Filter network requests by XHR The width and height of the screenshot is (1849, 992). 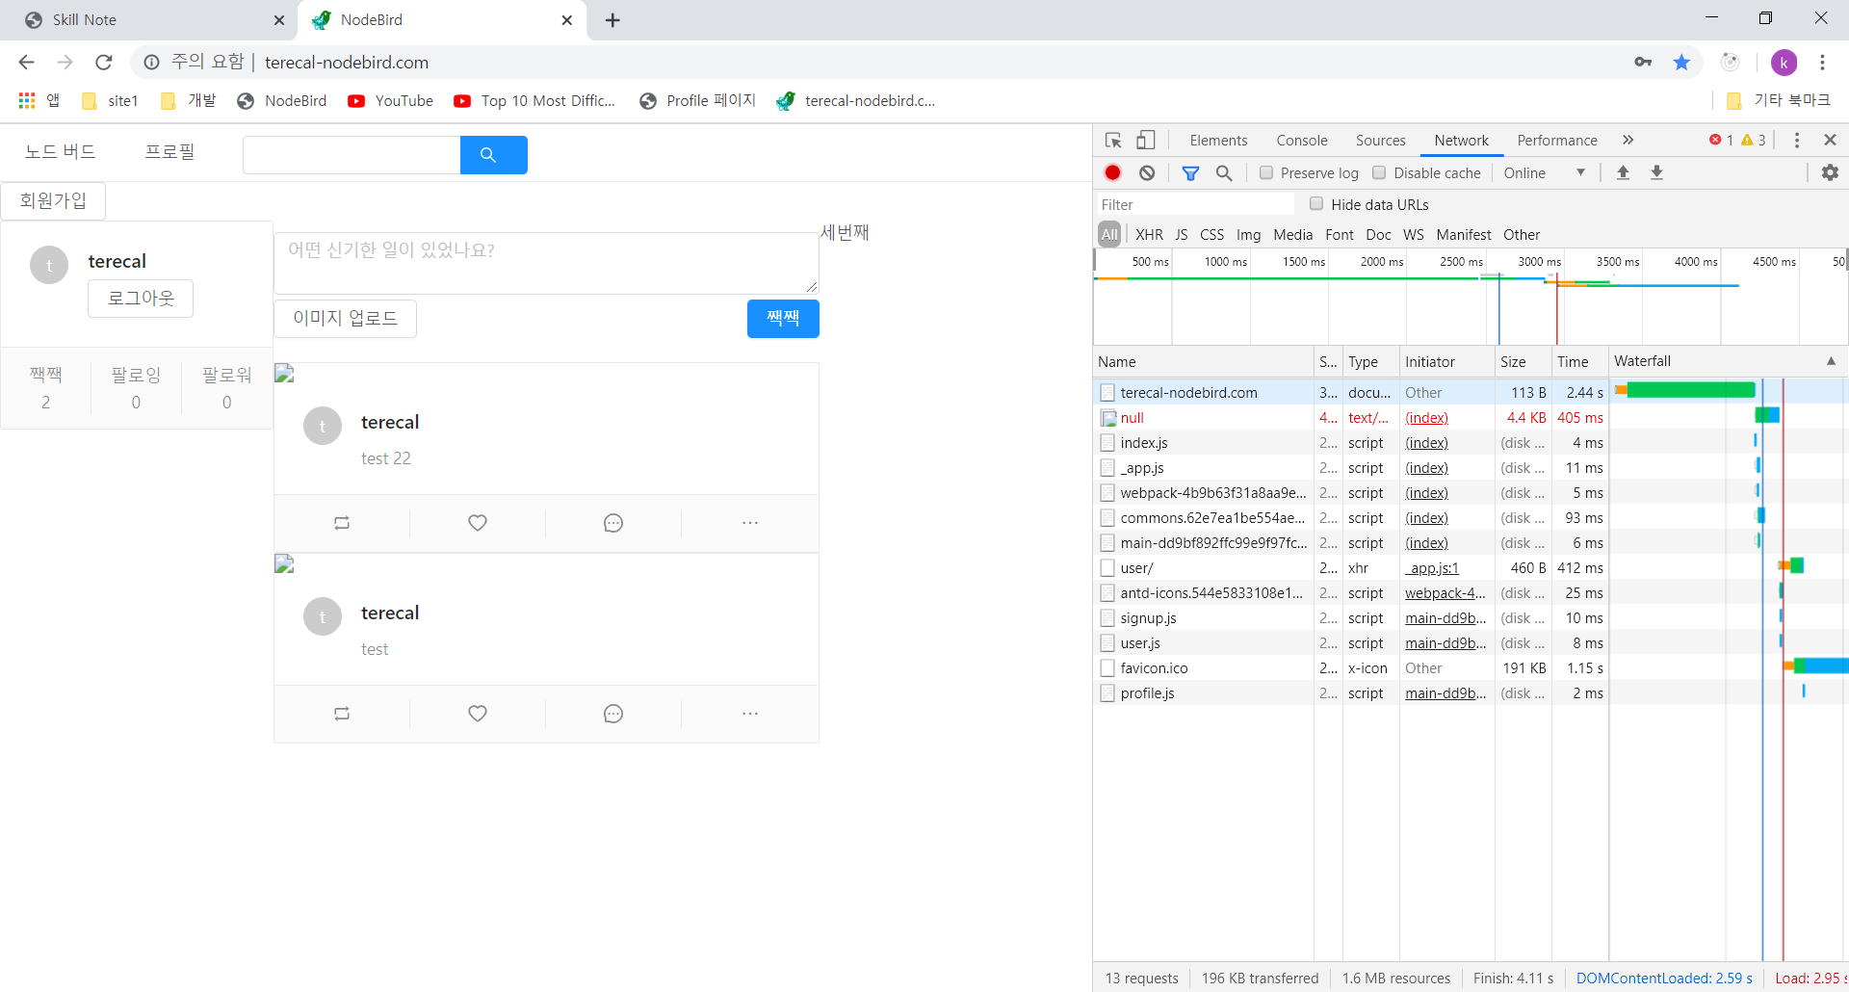[x=1149, y=234]
